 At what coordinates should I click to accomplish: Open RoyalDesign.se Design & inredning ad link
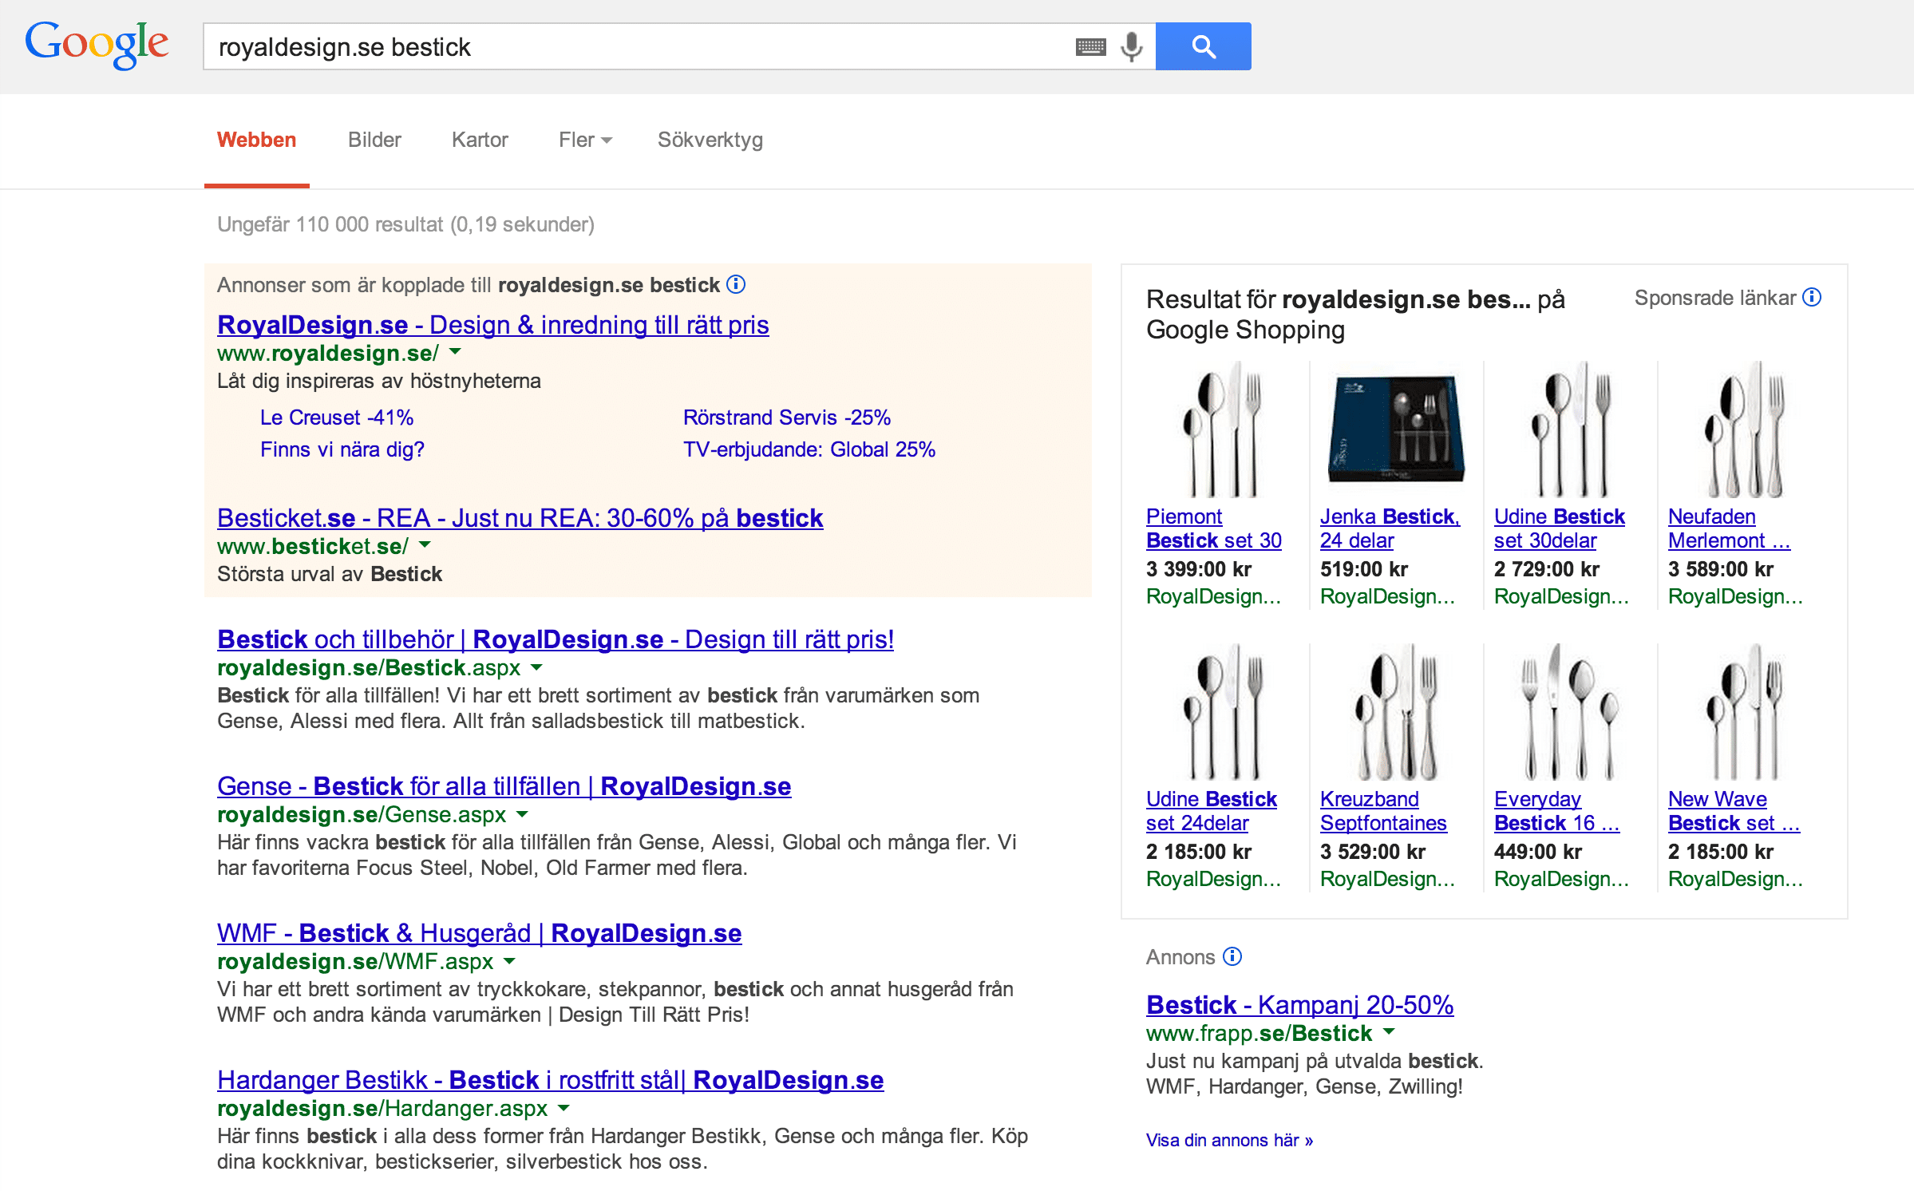click(x=493, y=325)
